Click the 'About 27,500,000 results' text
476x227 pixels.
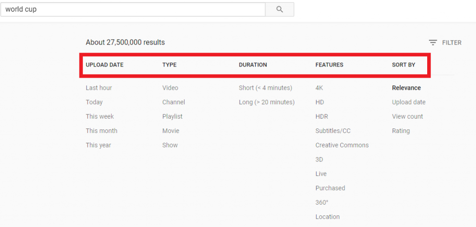coord(126,42)
